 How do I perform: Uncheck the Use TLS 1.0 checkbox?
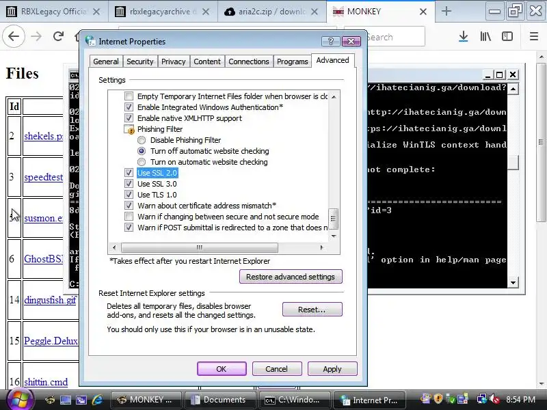(x=129, y=194)
